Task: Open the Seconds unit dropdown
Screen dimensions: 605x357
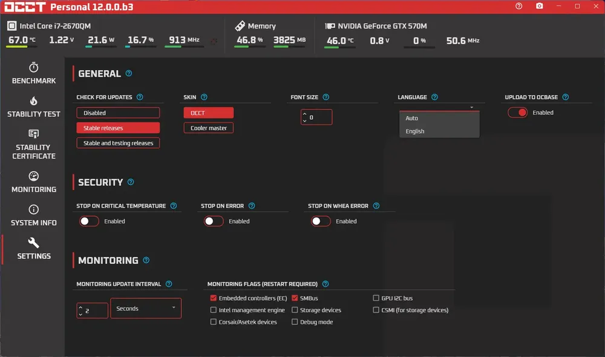Action: click(146, 308)
